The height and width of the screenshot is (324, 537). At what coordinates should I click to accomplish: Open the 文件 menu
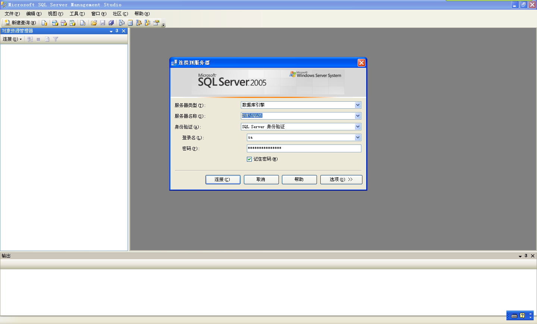pyautogui.click(x=12, y=14)
